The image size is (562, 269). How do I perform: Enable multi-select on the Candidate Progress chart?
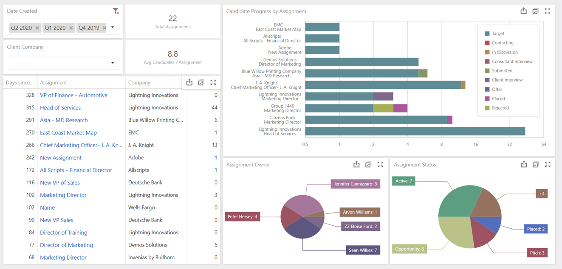[x=535, y=11]
